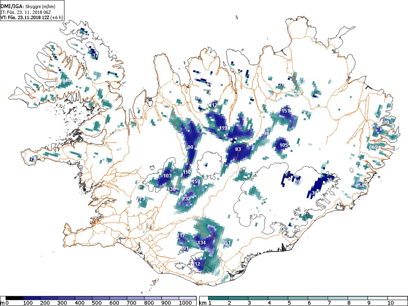
Task: Click the "2" km legend label
Action: point(229,303)
